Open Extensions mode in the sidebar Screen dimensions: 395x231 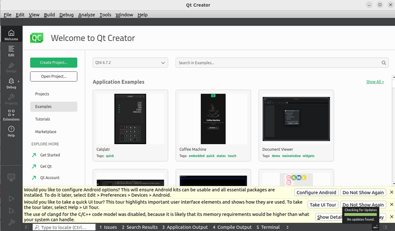(x=11, y=115)
